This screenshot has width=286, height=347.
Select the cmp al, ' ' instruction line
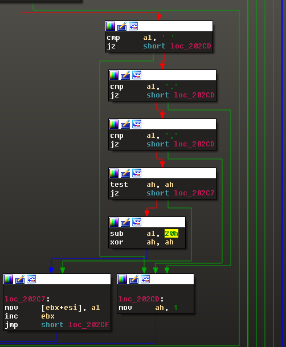click(140, 38)
